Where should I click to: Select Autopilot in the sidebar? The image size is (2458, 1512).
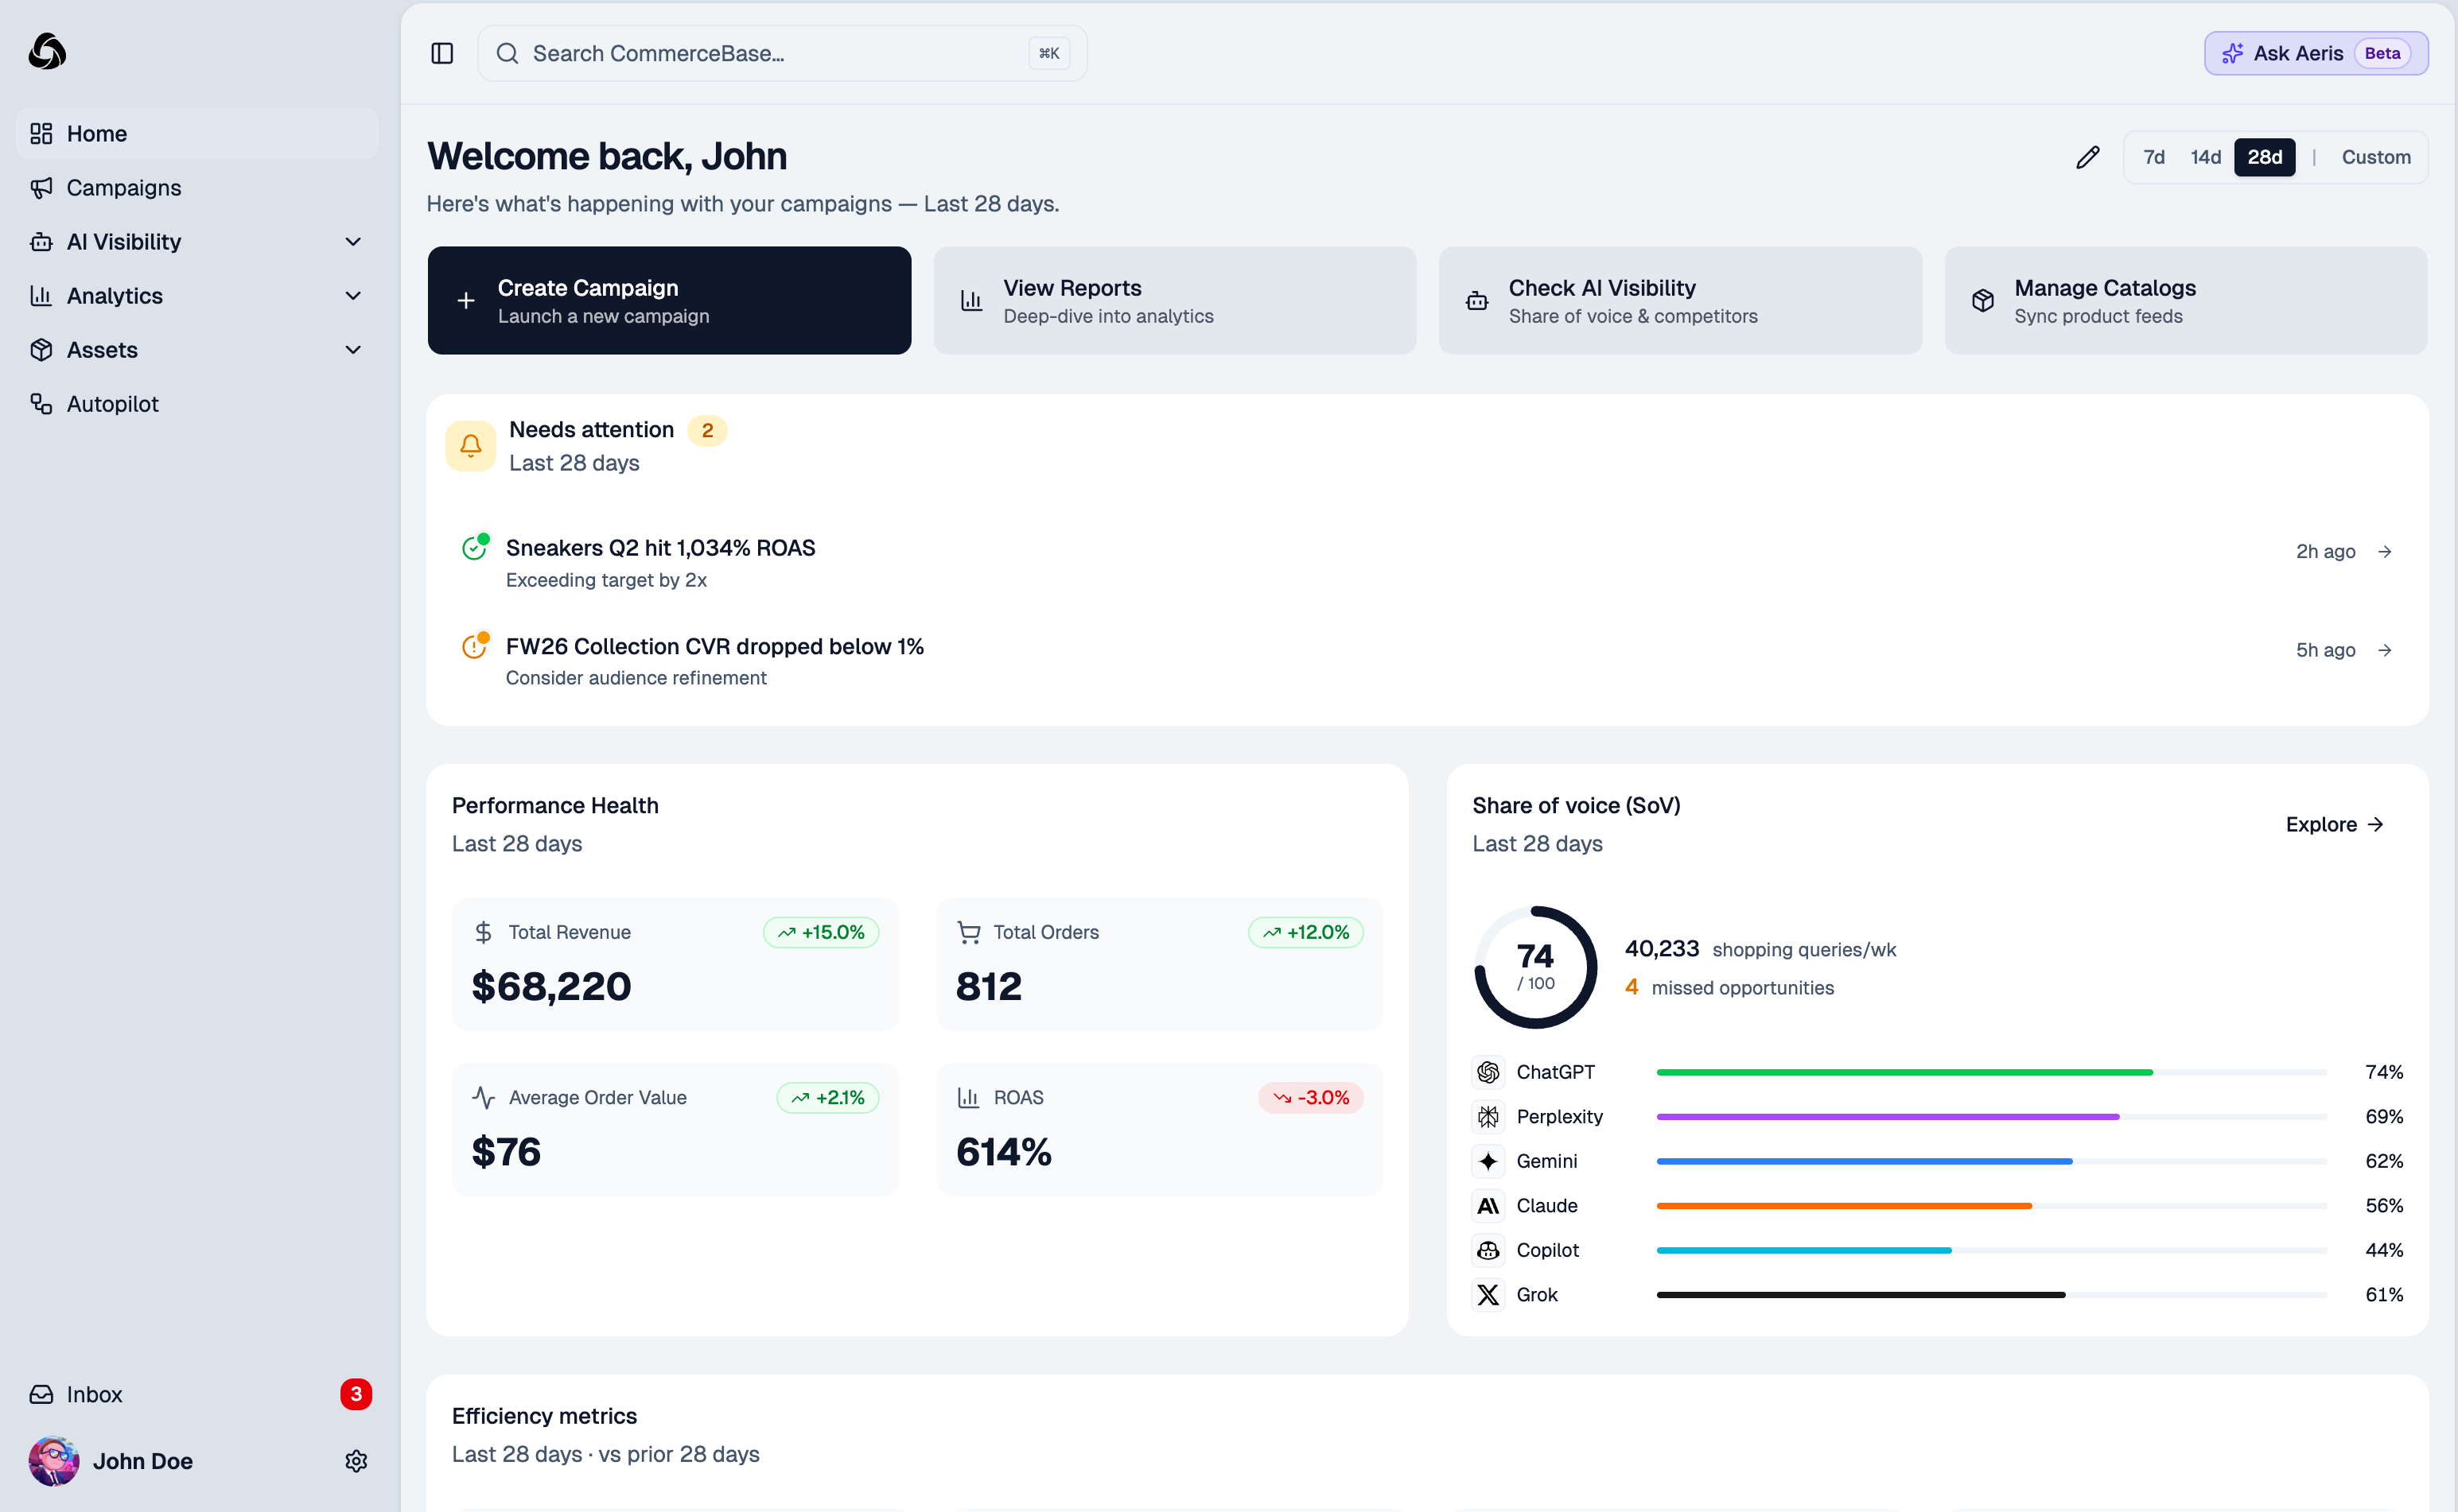[x=113, y=404]
